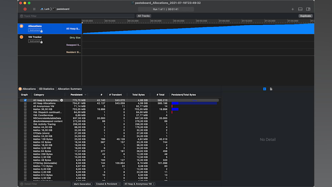Click the blue bar for All Heap Allocations
Viewport: 332px width, 187px height.
click(x=194, y=103)
